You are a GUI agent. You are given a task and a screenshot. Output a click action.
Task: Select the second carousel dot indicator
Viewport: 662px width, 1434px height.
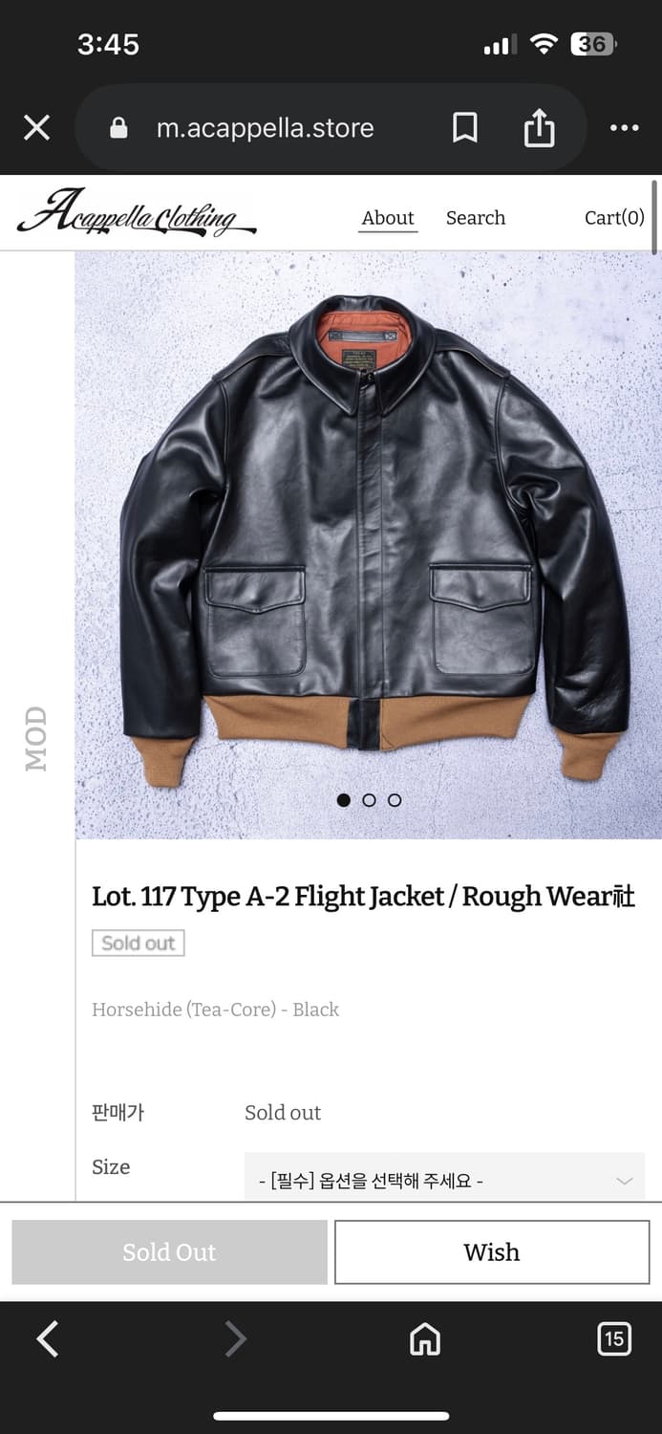pyautogui.click(x=370, y=800)
